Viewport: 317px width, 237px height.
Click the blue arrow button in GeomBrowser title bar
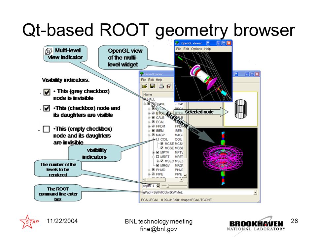pos(236,74)
